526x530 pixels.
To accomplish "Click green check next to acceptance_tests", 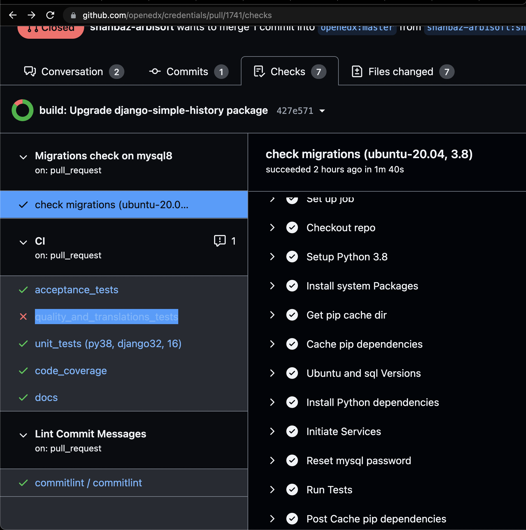I will 23,290.
